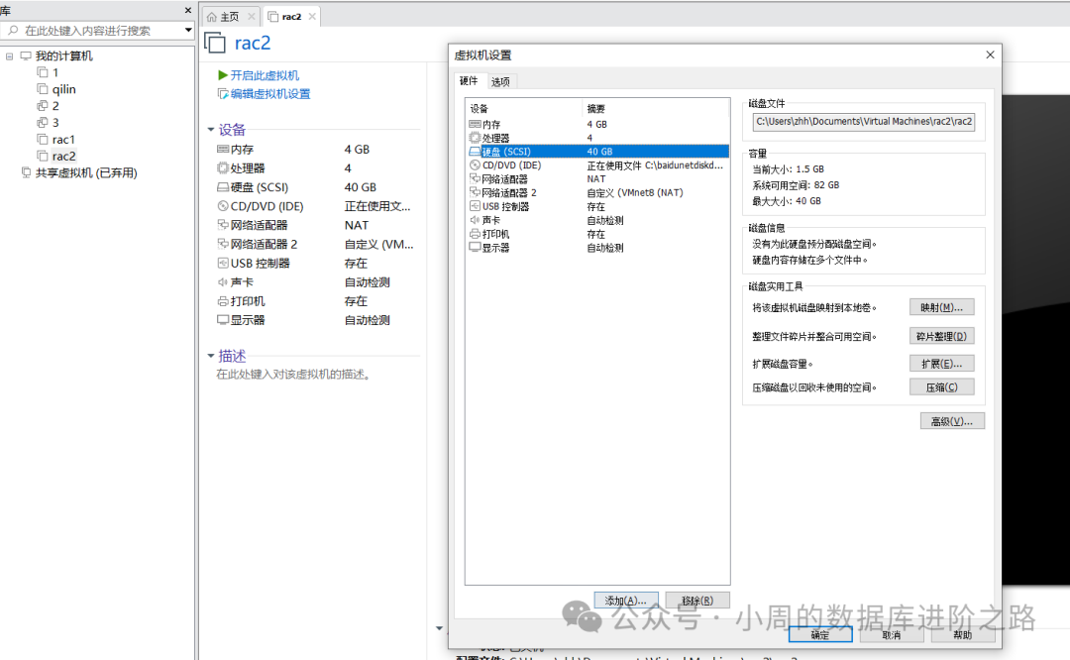Screen dimensions: 1070x660
Task: Click the USB 控制器 icon in the dialog list
Action: tap(475, 206)
